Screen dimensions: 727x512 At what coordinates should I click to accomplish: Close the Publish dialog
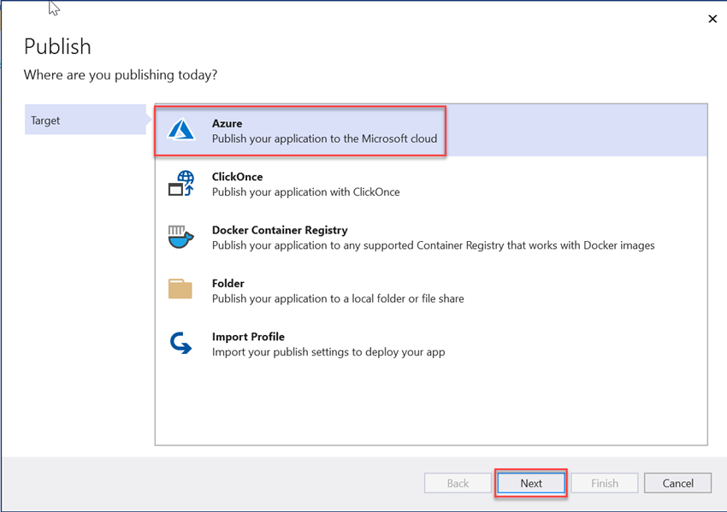(x=712, y=18)
